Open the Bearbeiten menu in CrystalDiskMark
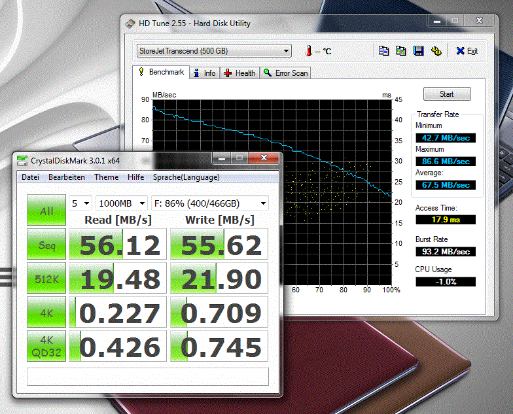 (x=67, y=177)
